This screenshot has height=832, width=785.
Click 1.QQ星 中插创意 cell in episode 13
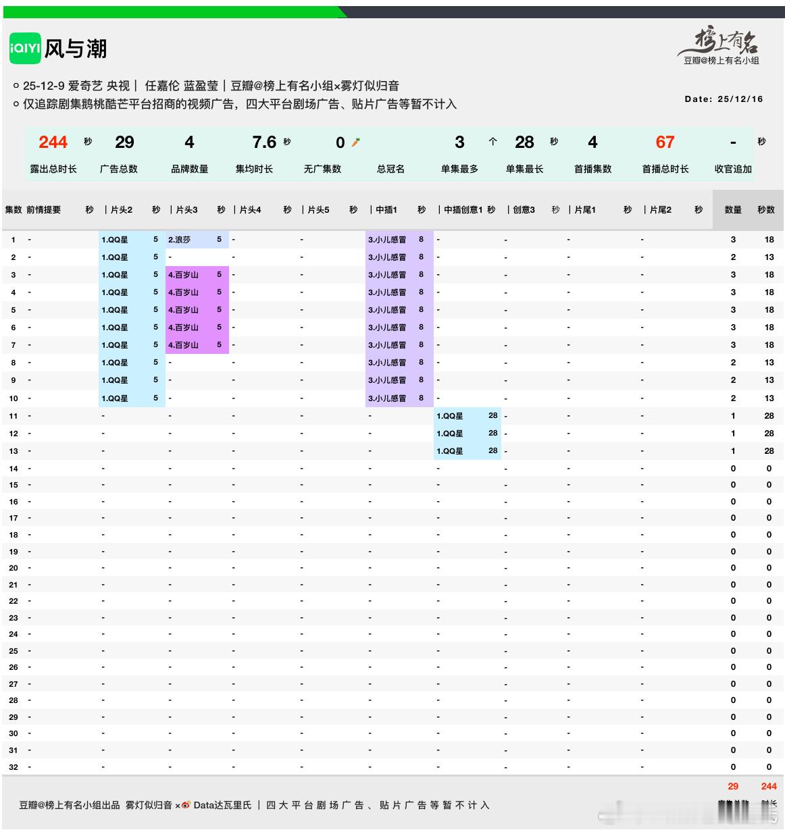pyautogui.click(x=467, y=451)
